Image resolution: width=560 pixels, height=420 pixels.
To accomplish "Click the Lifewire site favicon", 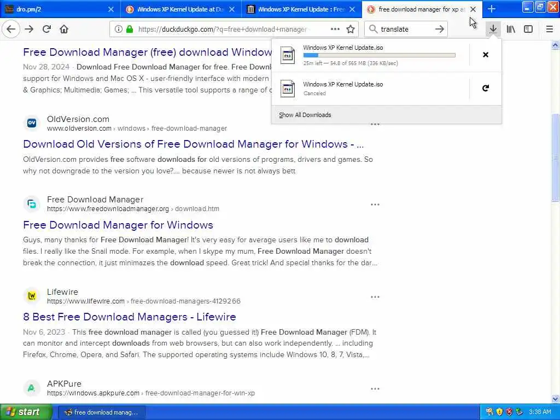I will [32, 296].
